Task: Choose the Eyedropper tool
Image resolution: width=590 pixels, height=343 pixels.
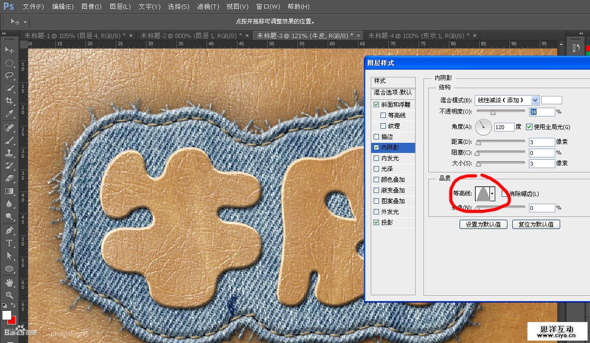Action: tap(9, 114)
